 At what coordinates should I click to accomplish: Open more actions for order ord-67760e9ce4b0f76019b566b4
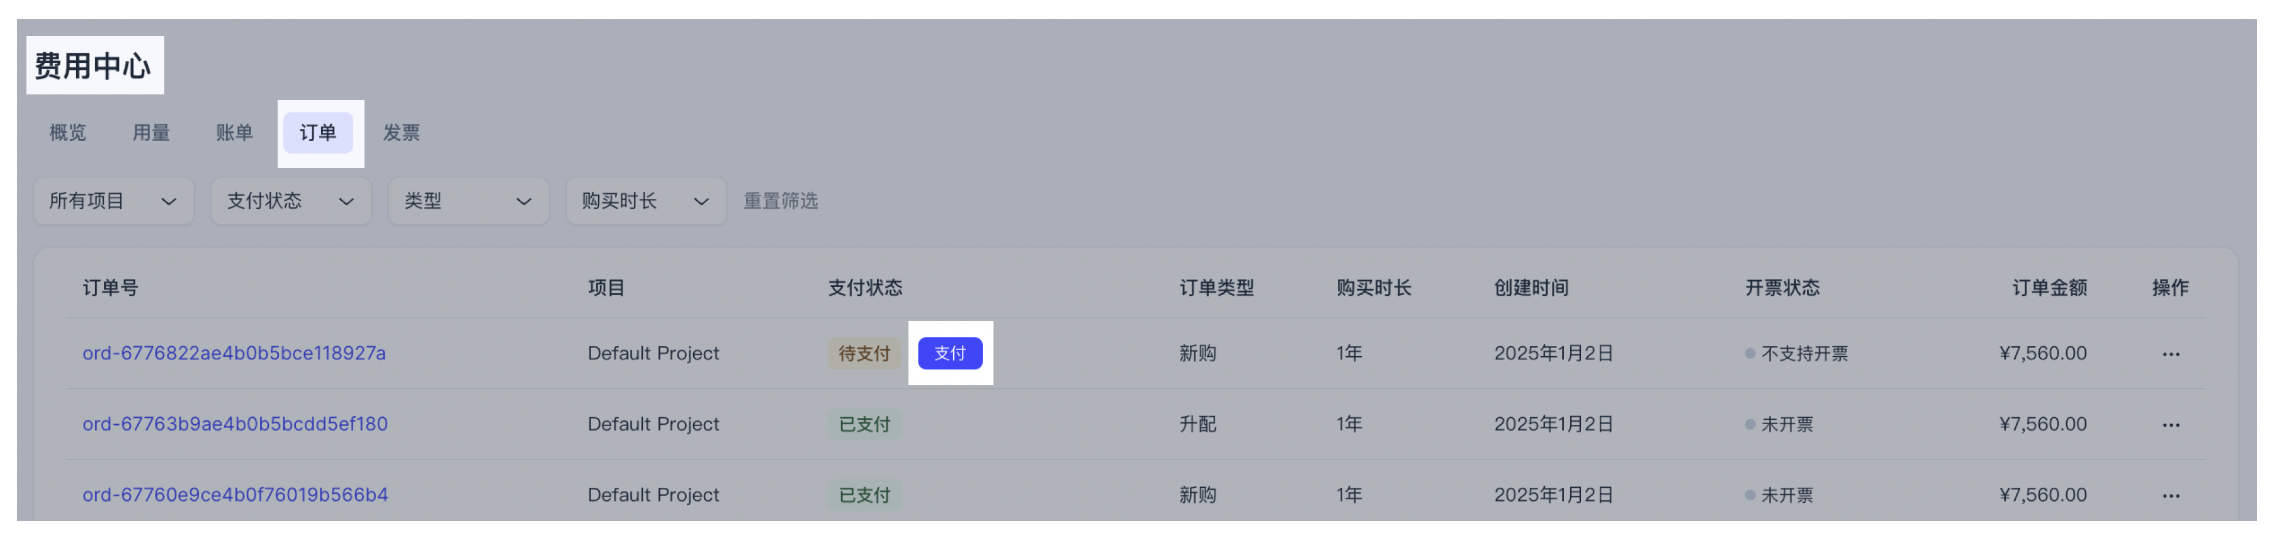click(2170, 495)
